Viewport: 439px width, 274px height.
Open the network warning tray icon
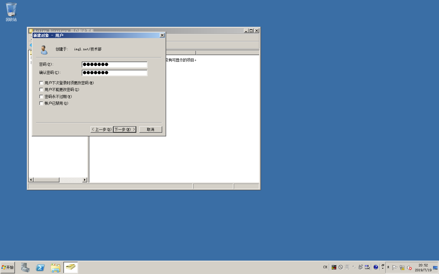tap(402, 268)
